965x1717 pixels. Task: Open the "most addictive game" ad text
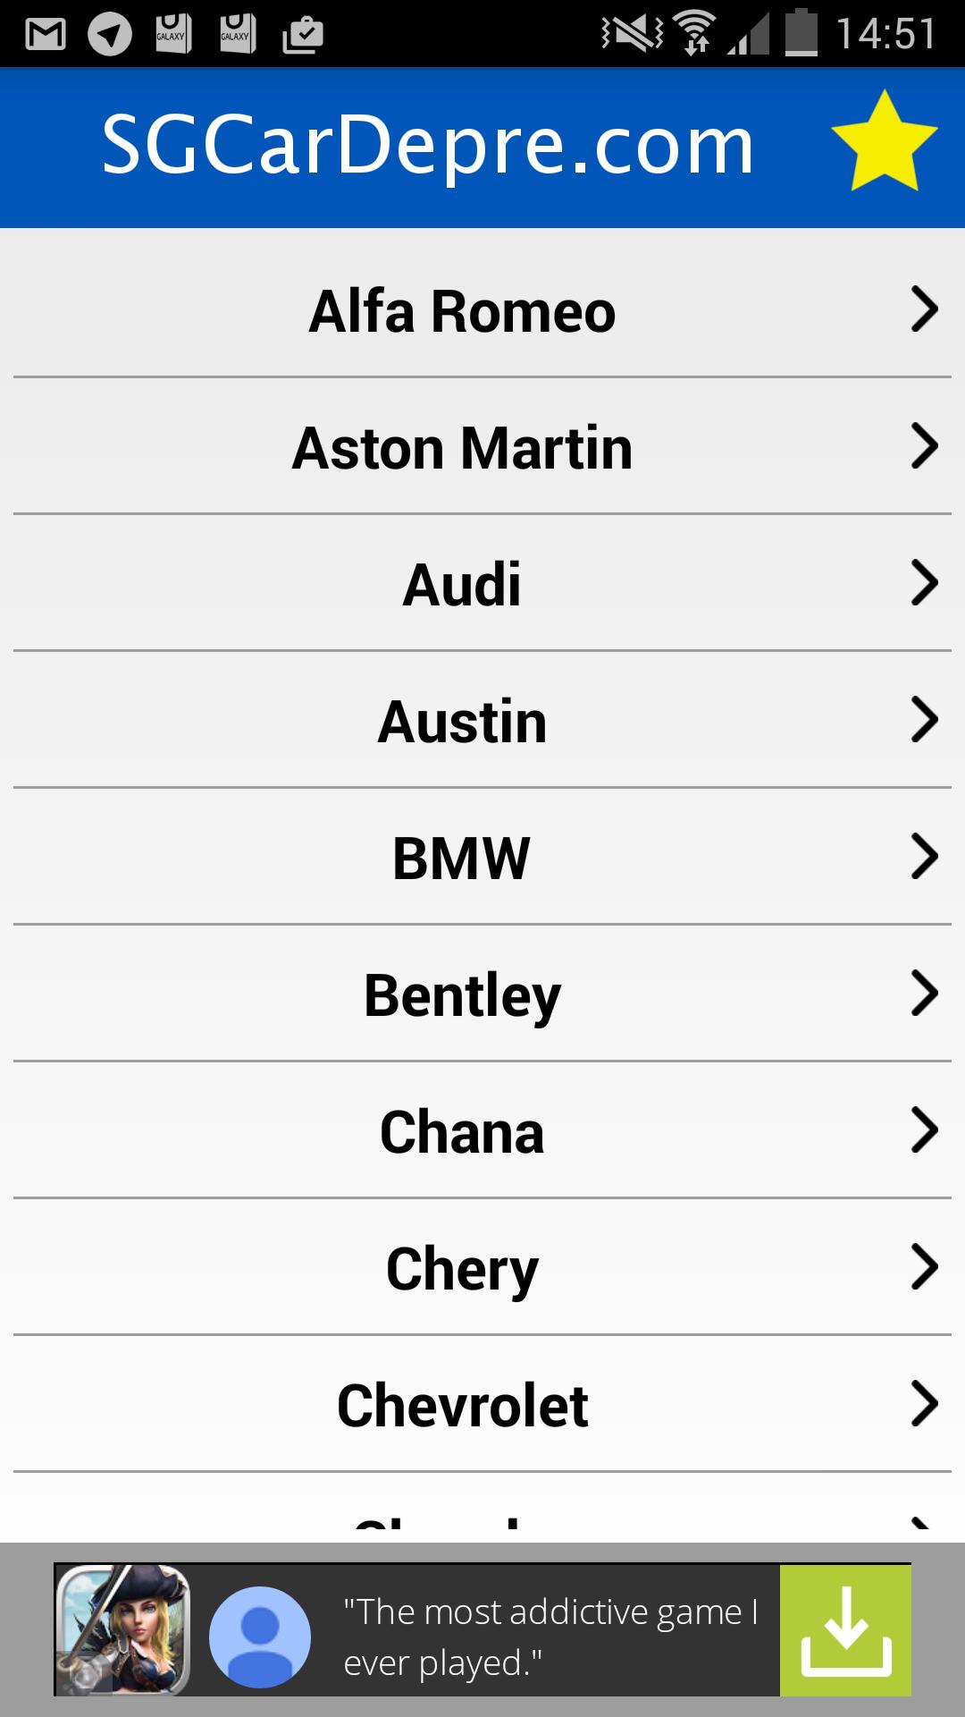click(551, 1637)
